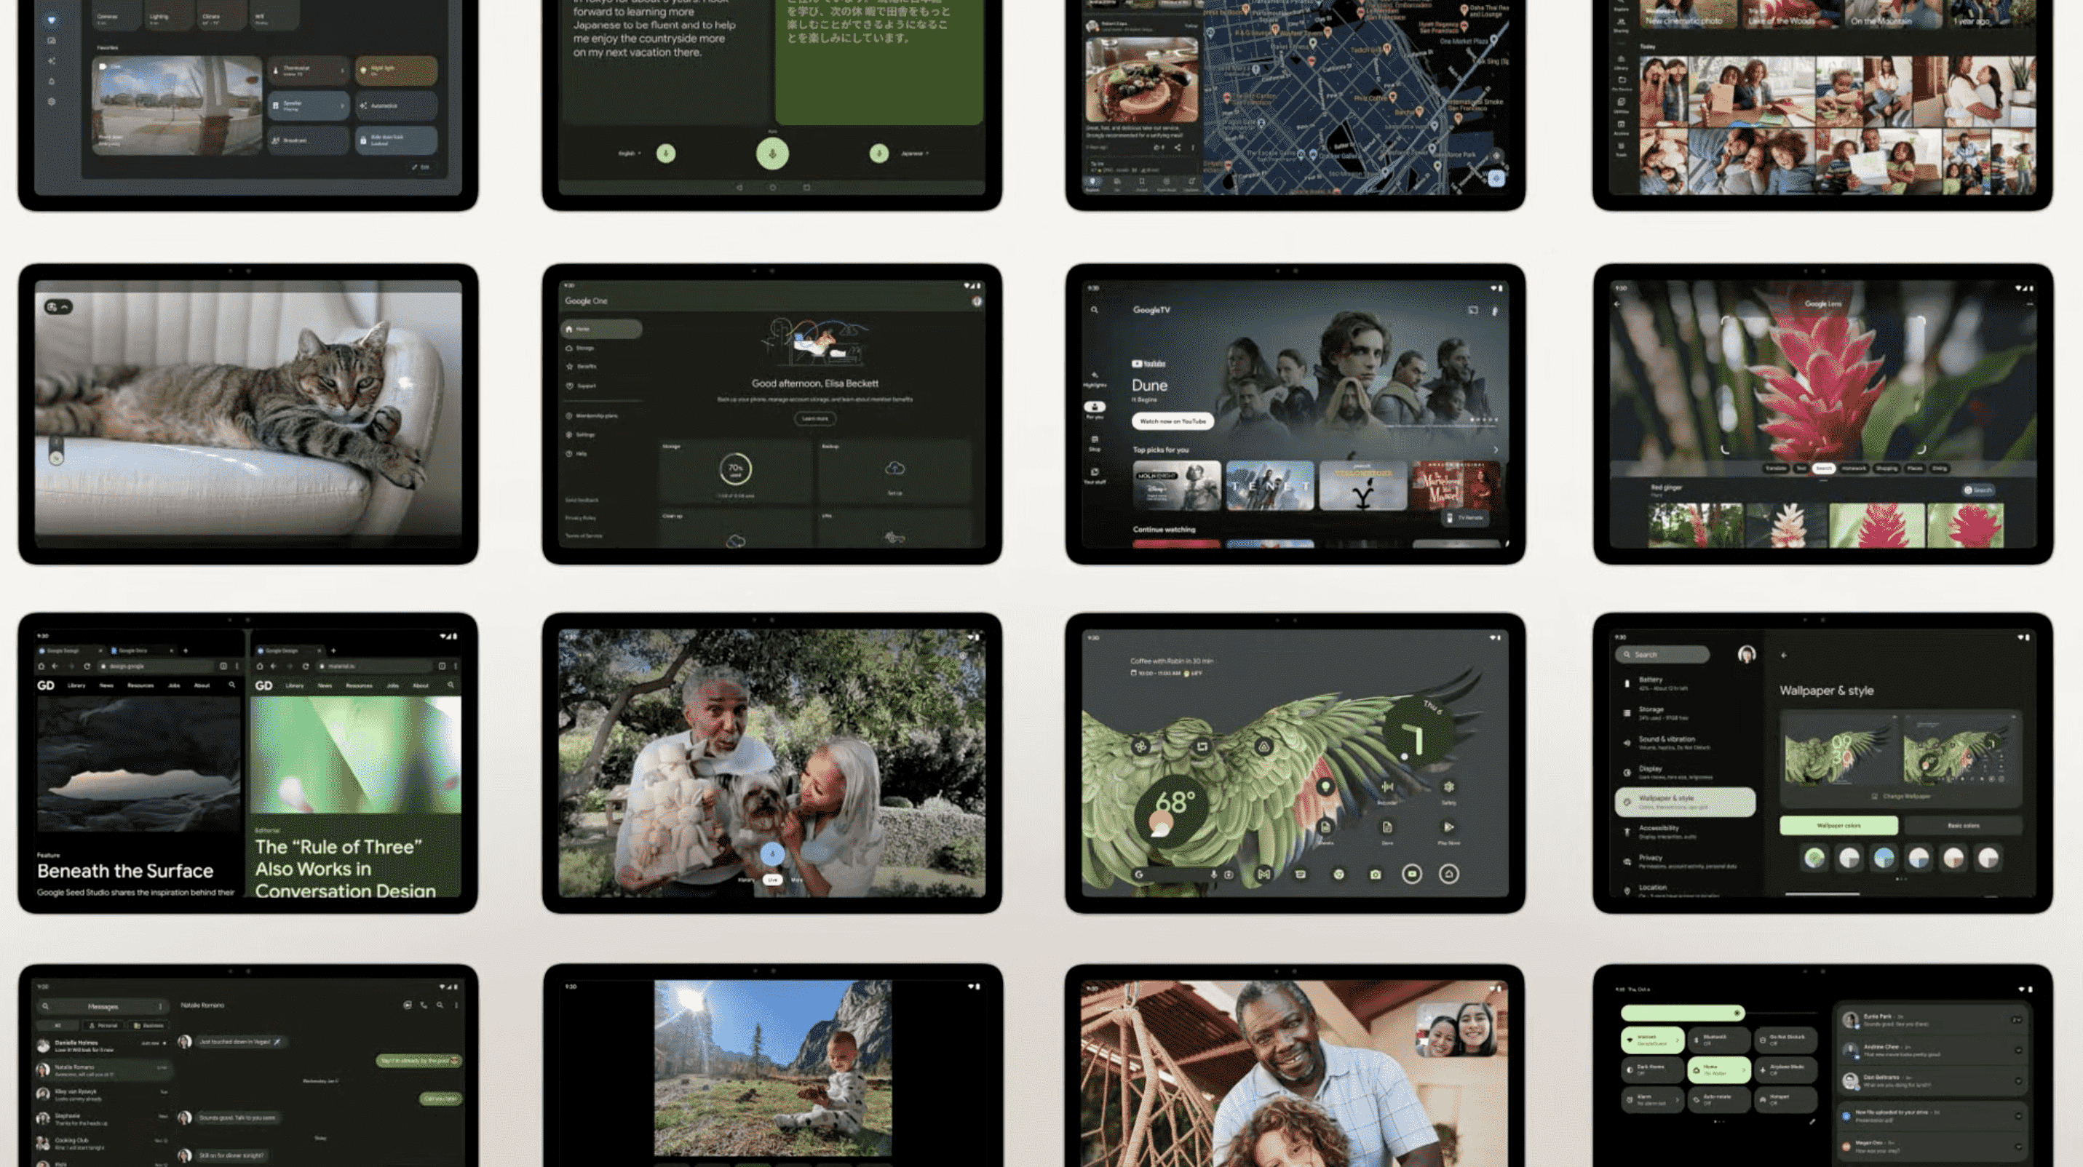
Task: Open the Japanese language dropdown in Translate
Action: [x=916, y=154]
